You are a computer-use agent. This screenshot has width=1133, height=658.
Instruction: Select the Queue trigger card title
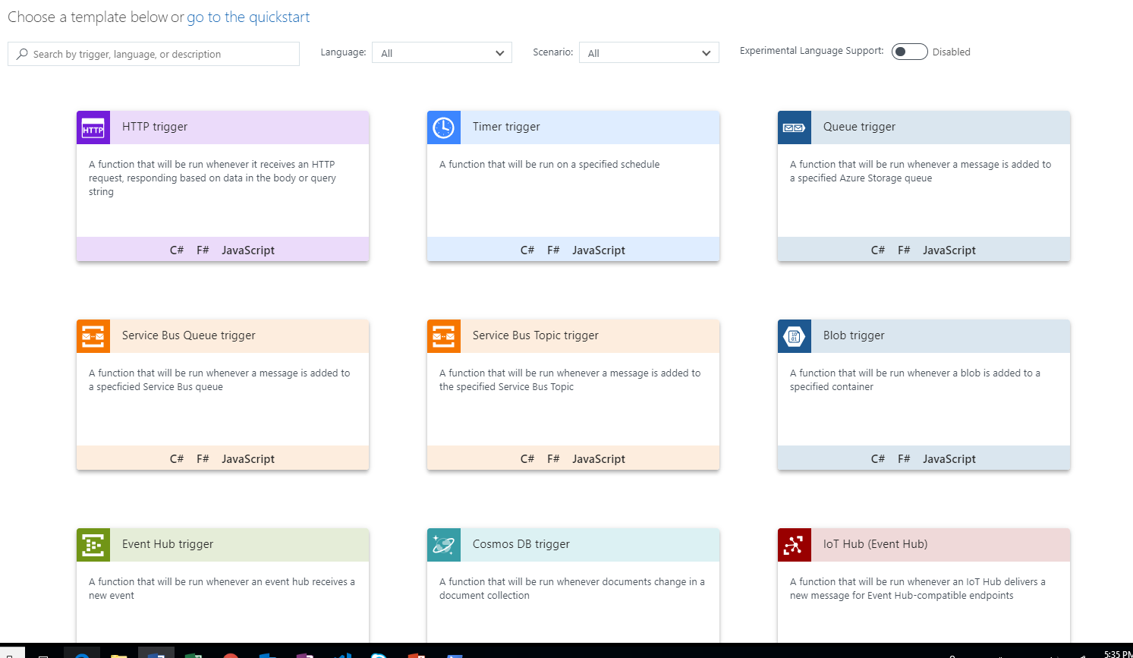(x=859, y=127)
